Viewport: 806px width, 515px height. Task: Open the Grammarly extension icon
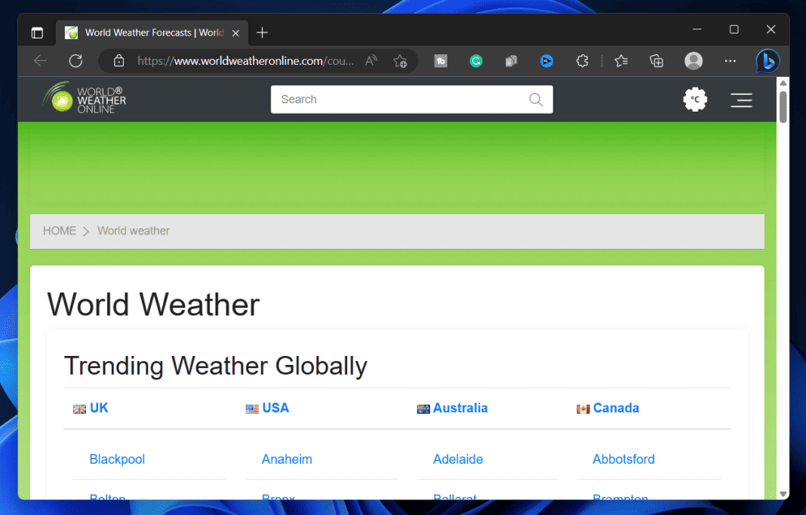[x=475, y=61]
